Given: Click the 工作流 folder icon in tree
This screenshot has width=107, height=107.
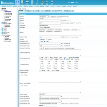Looking at the screenshot, I should [3, 30].
